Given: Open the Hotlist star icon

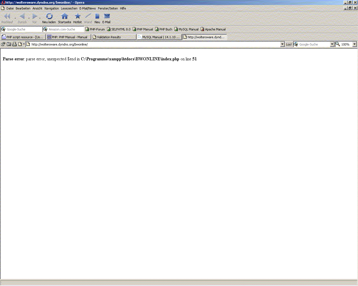Looking at the screenshot, I should pos(77,16).
